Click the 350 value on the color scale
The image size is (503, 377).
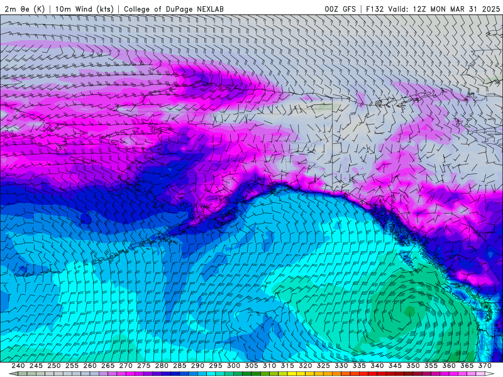[413, 366]
